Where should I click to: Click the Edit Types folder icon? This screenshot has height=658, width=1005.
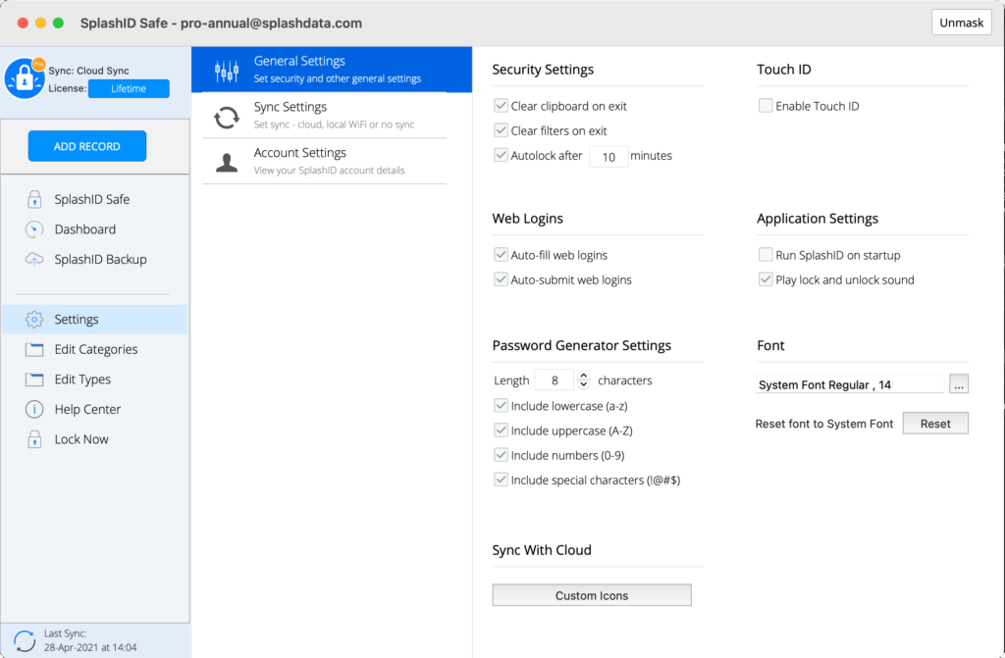coord(34,380)
